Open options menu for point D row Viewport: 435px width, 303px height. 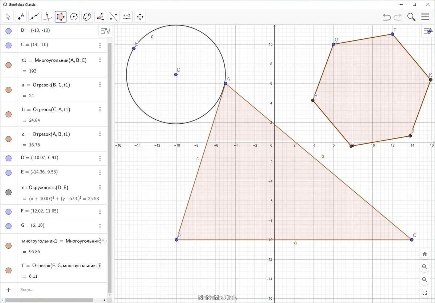pyautogui.click(x=100, y=158)
